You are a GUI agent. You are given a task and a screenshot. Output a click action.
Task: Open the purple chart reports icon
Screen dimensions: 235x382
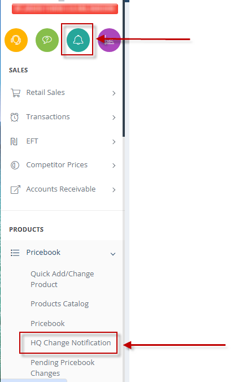[x=109, y=40]
